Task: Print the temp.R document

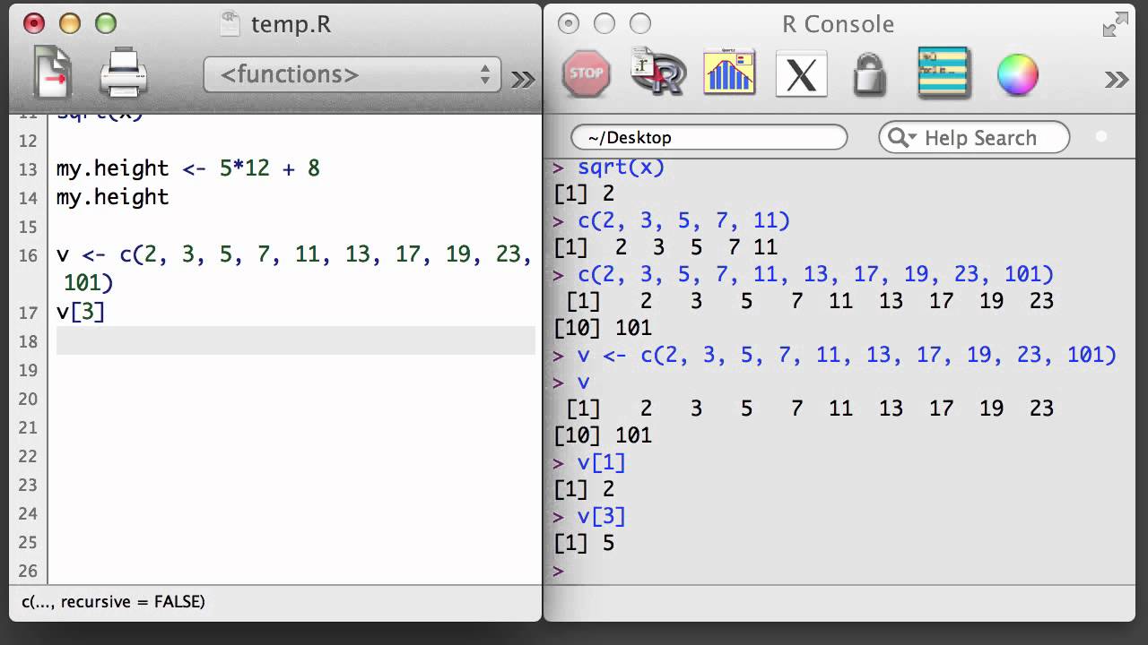Action: pos(123,73)
